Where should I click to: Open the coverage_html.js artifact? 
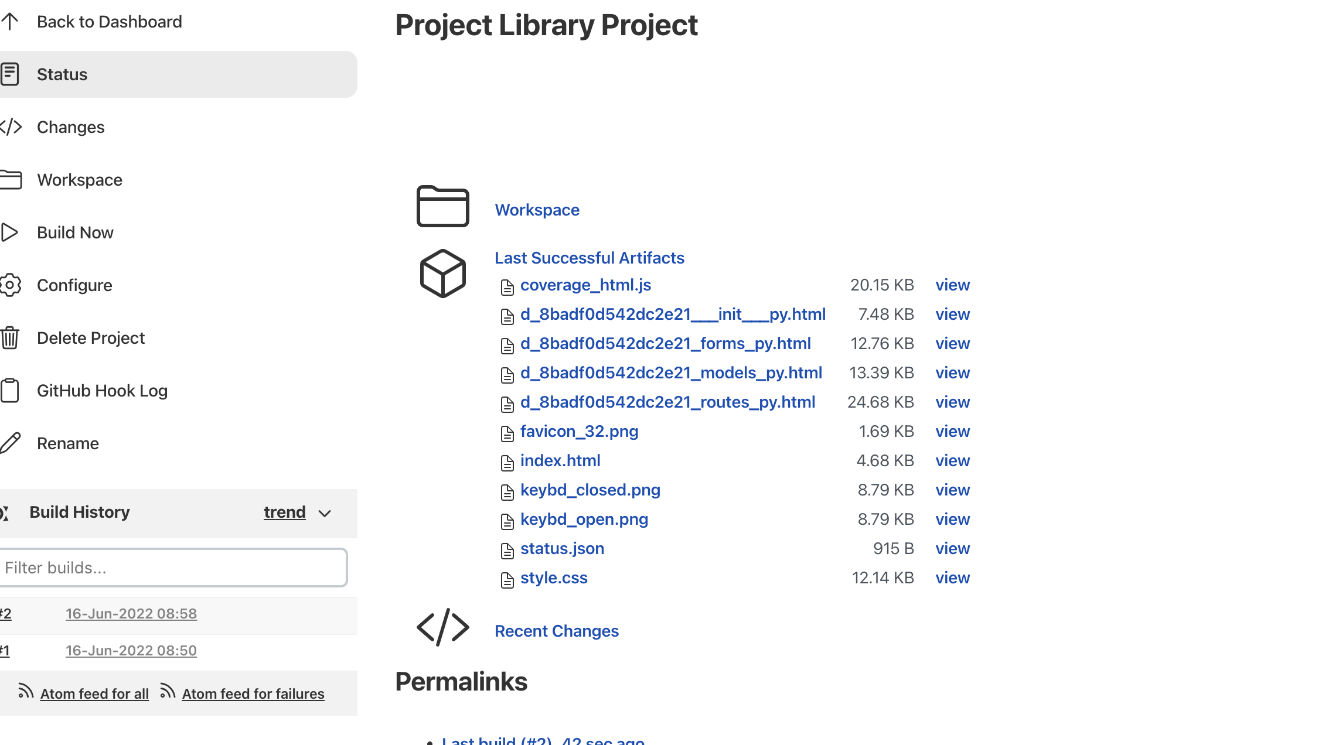[585, 285]
